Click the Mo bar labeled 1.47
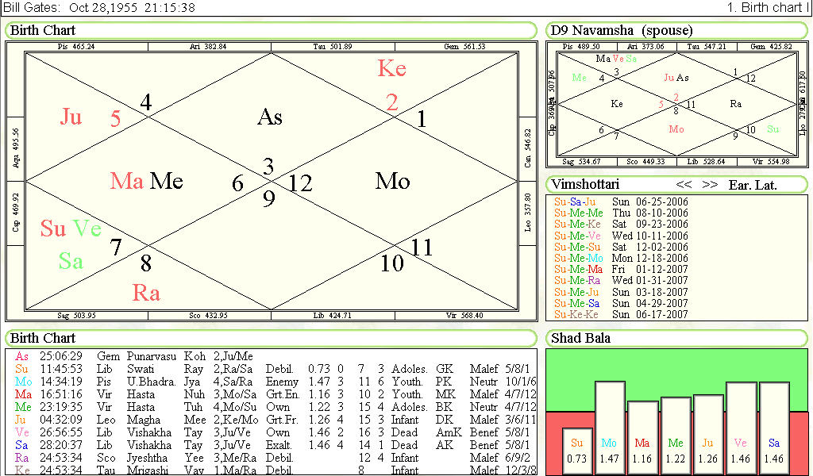The height and width of the screenshot is (476, 813). click(x=610, y=428)
